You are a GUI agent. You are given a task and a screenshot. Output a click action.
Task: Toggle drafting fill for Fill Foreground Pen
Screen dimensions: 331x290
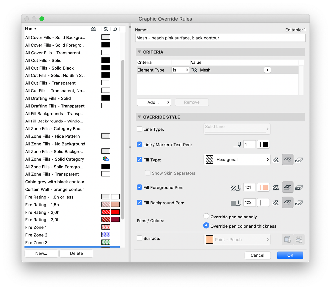click(x=276, y=187)
